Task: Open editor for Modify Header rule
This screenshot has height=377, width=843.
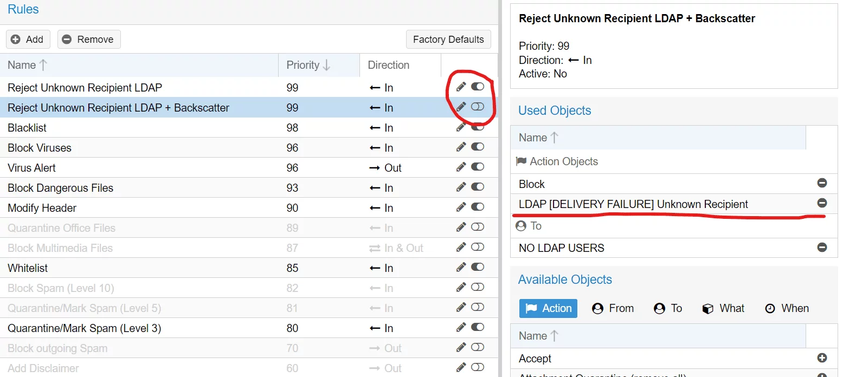Action: pyautogui.click(x=461, y=207)
